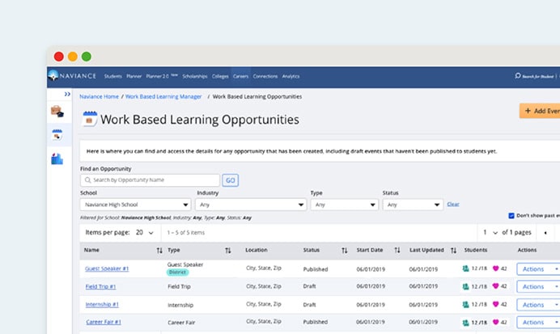Click heart icon in Internship row

click(x=496, y=304)
